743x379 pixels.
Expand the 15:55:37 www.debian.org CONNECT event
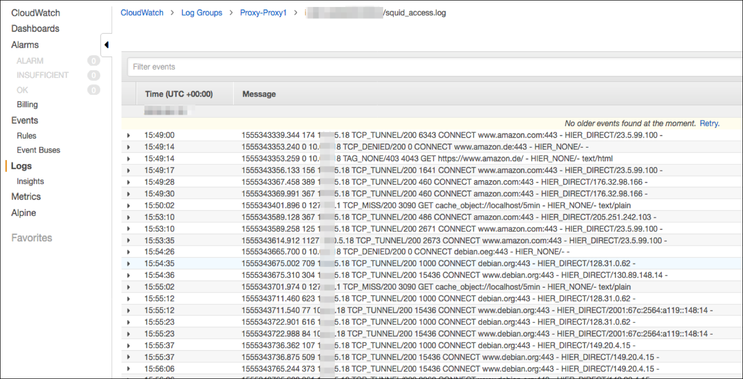click(x=128, y=357)
